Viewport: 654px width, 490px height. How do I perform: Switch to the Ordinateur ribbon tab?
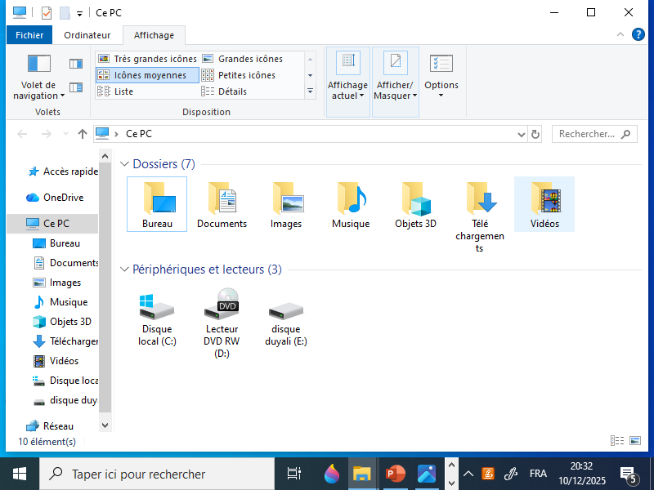tap(87, 35)
